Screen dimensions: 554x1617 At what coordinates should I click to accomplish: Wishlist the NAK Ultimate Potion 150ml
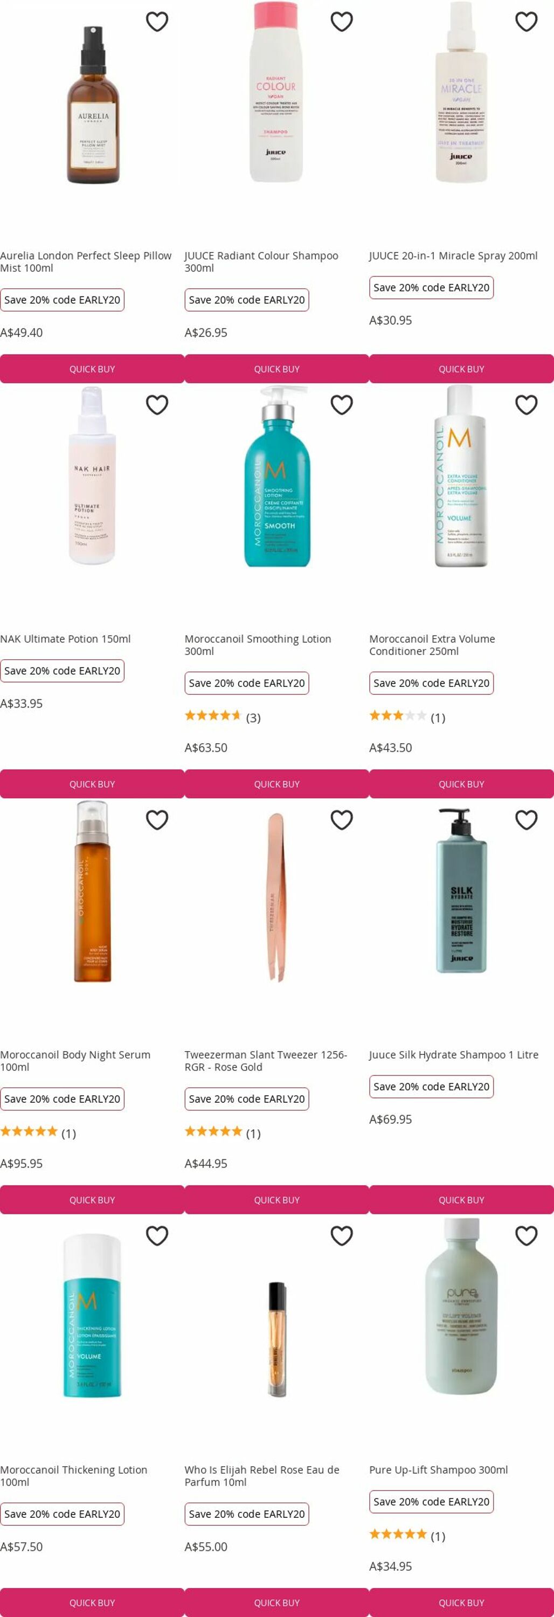point(157,405)
